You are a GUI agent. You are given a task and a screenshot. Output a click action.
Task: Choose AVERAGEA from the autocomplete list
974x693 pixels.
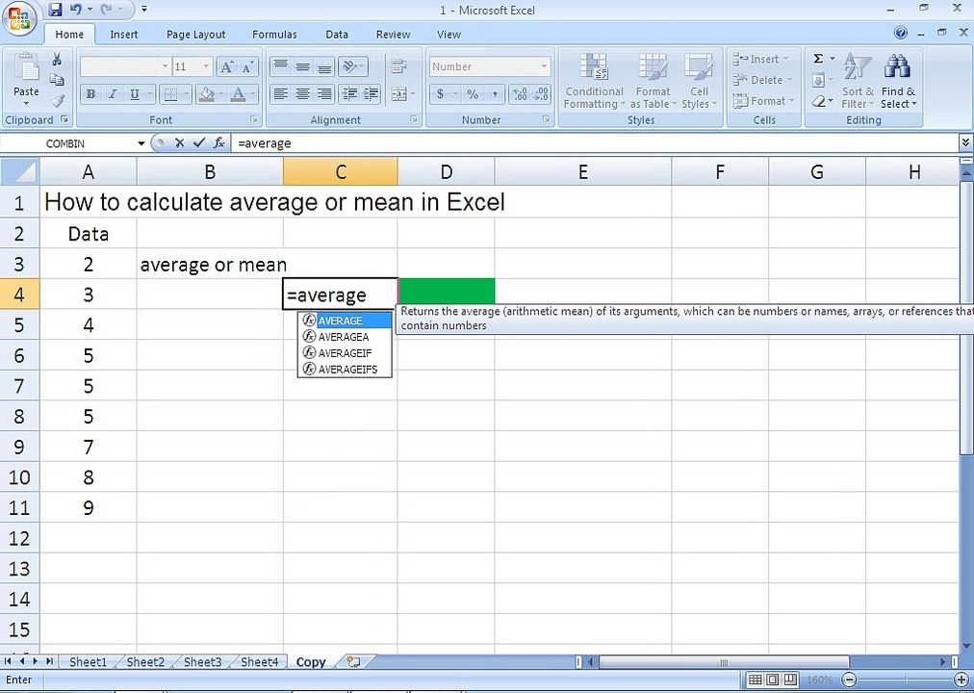click(x=345, y=337)
